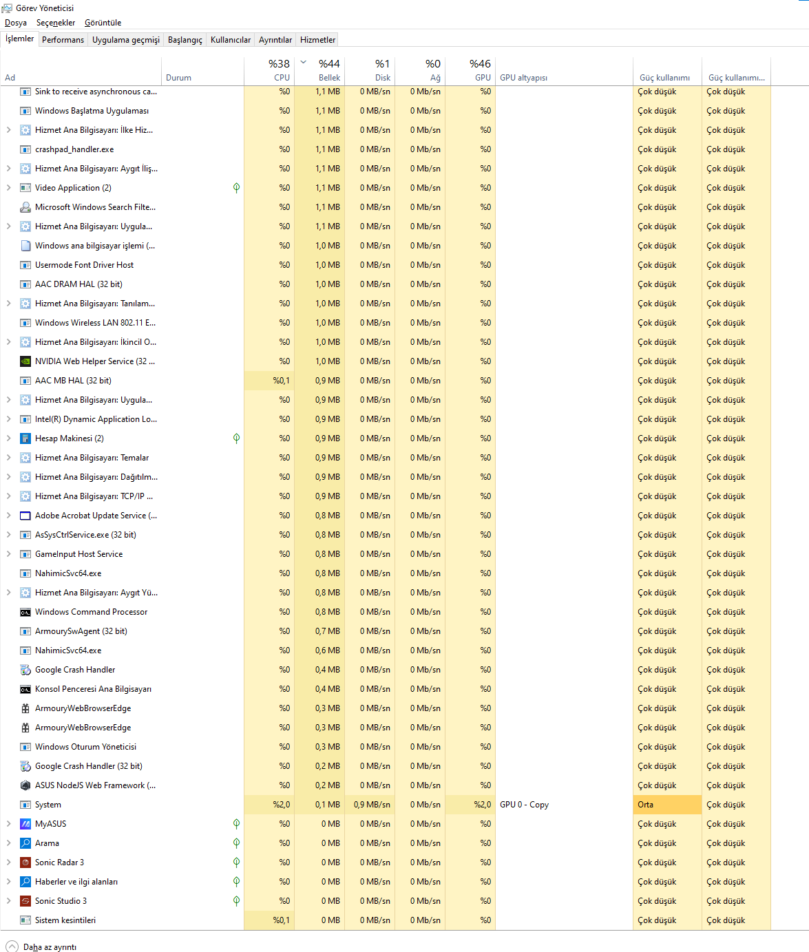Click the first ArmouryWebBrowserEdge icon
Screen dimensions: 809x952
coord(25,708)
